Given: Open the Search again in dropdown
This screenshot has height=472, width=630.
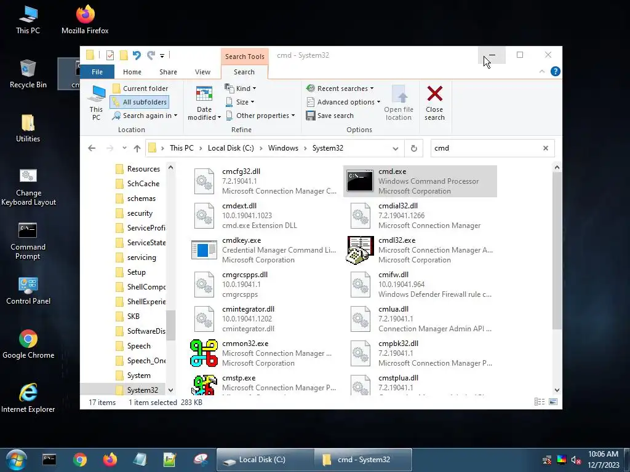Looking at the screenshot, I should pos(145,116).
